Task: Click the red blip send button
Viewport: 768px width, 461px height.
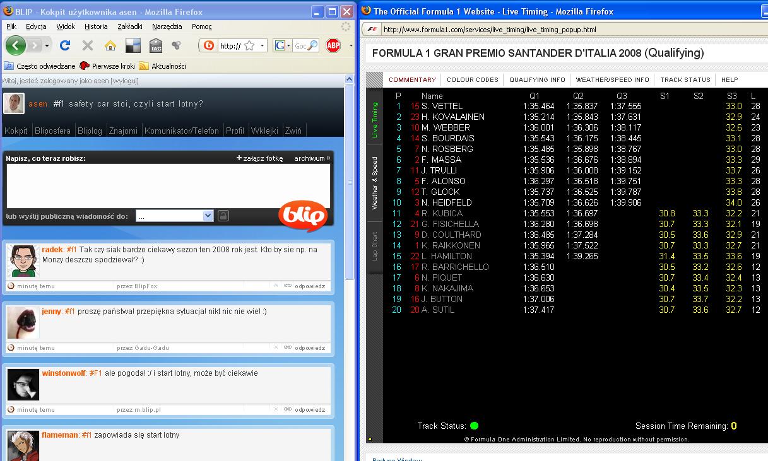Action: pos(302,216)
